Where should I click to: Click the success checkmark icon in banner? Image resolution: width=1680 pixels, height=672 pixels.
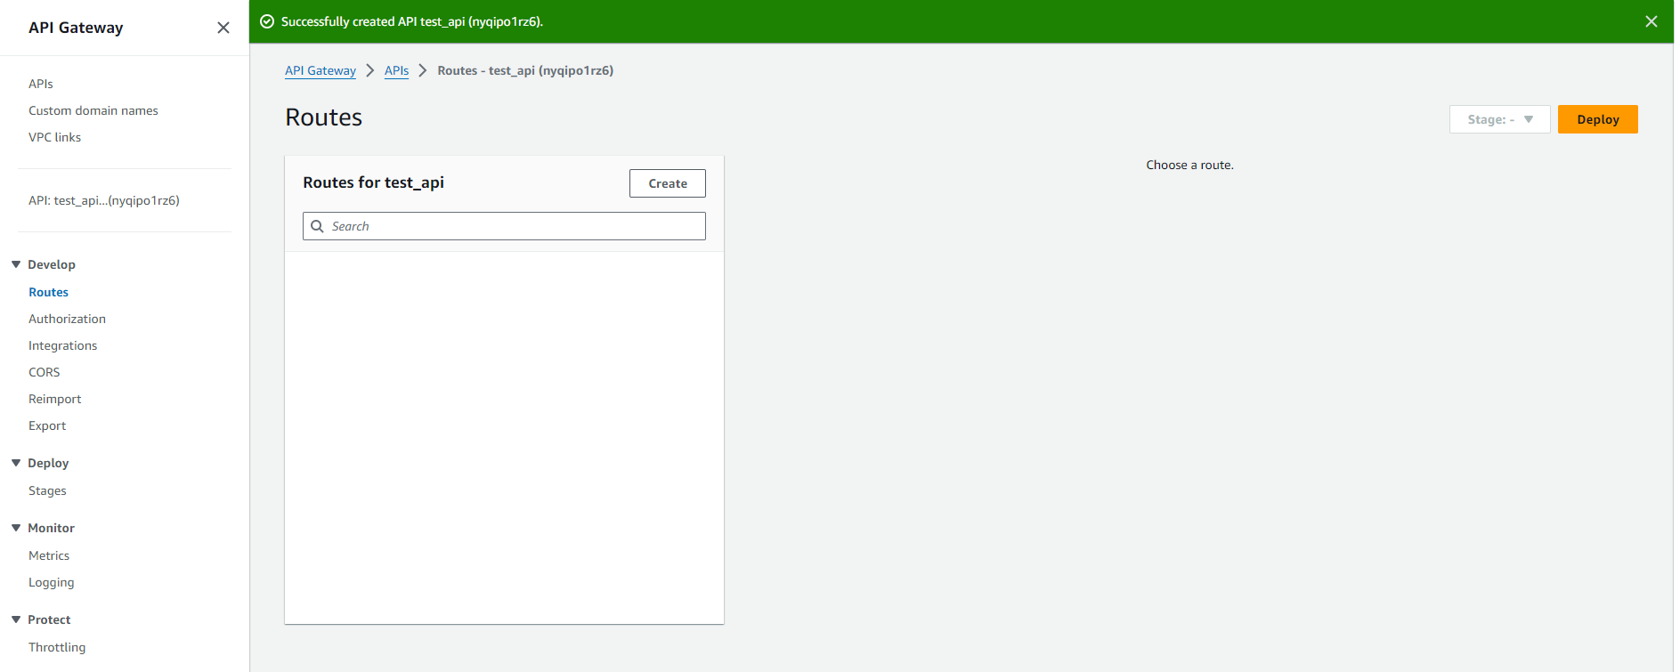[267, 21]
